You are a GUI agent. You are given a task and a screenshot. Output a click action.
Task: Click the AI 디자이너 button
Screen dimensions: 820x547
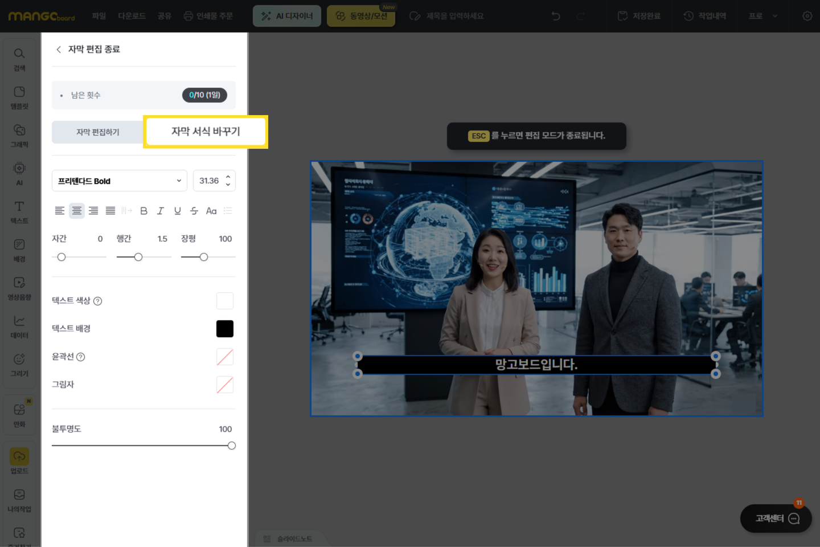tap(287, 16)
